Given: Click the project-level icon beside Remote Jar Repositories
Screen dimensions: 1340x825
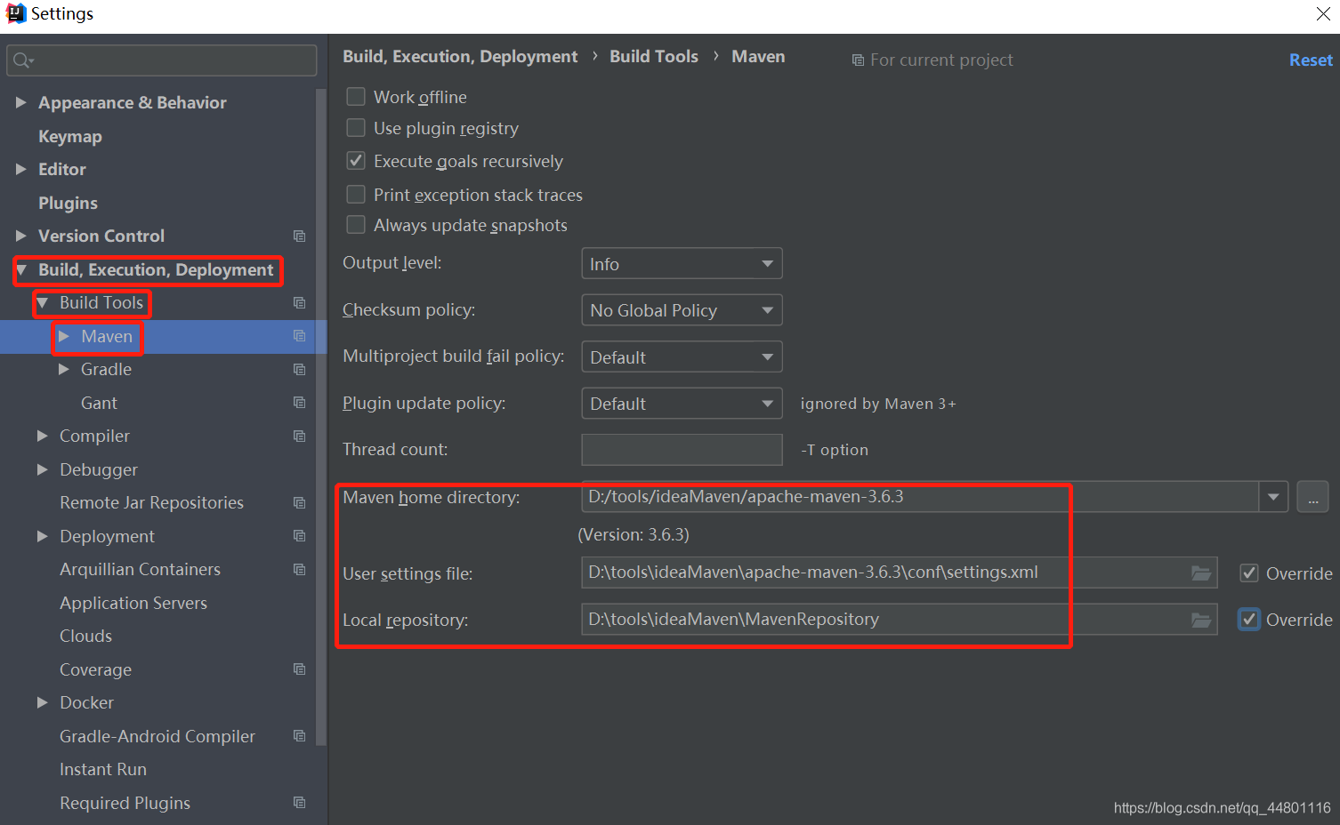Looking at the screenshot, I should (300, 503).
